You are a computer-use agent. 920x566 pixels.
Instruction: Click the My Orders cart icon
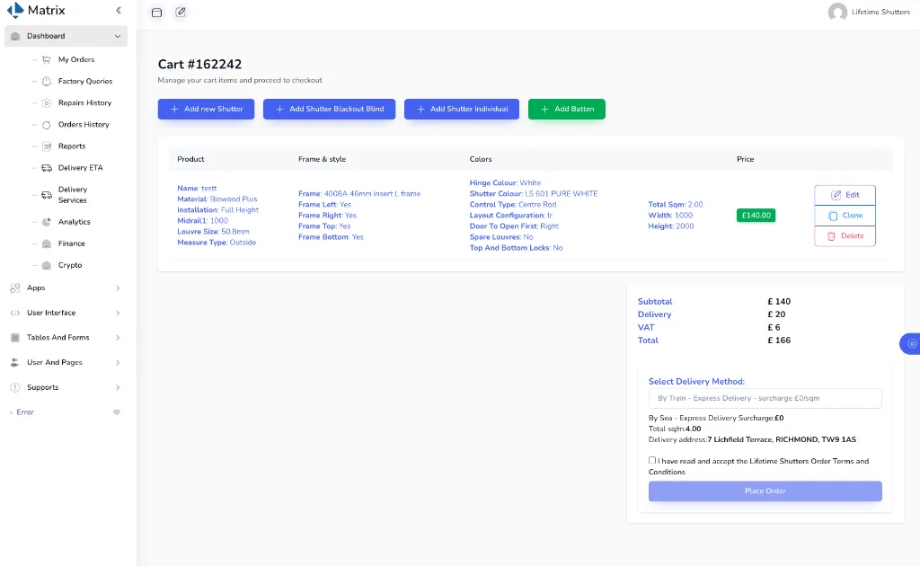coord(47,60)
